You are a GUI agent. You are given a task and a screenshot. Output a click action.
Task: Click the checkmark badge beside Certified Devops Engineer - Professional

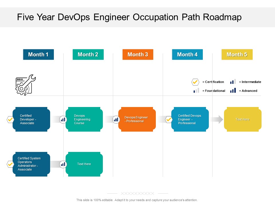[x=169, y=120]
